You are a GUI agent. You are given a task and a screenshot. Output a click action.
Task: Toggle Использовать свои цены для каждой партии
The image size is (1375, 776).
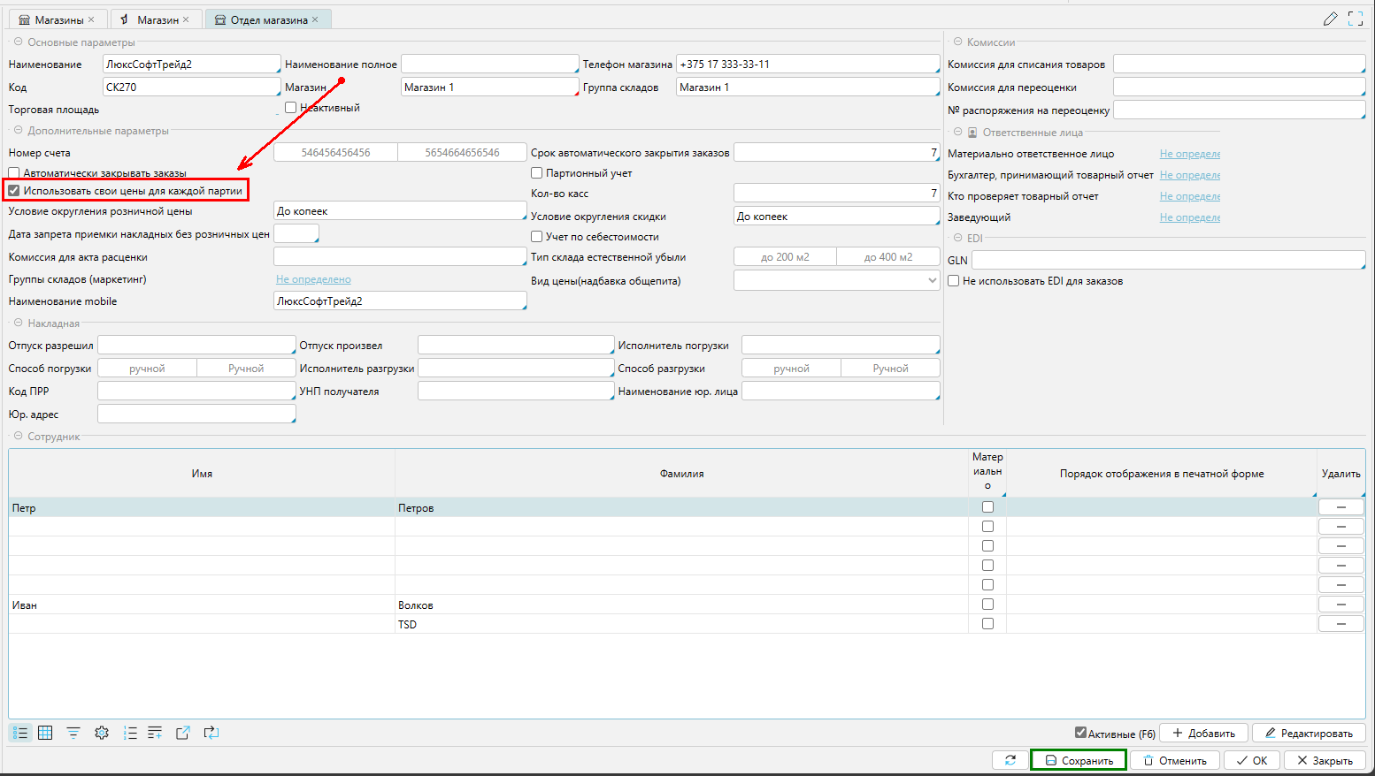(x=14, y=190)
